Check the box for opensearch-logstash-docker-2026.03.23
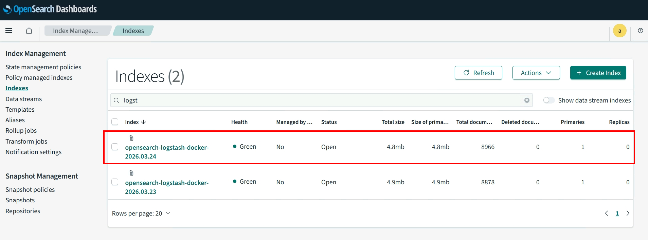This screenshot has width=648, height=240. [x=115, y=182]
